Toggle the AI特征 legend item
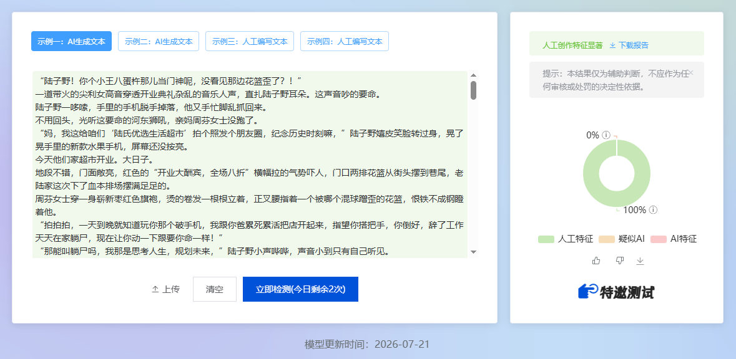 (674, 239)
